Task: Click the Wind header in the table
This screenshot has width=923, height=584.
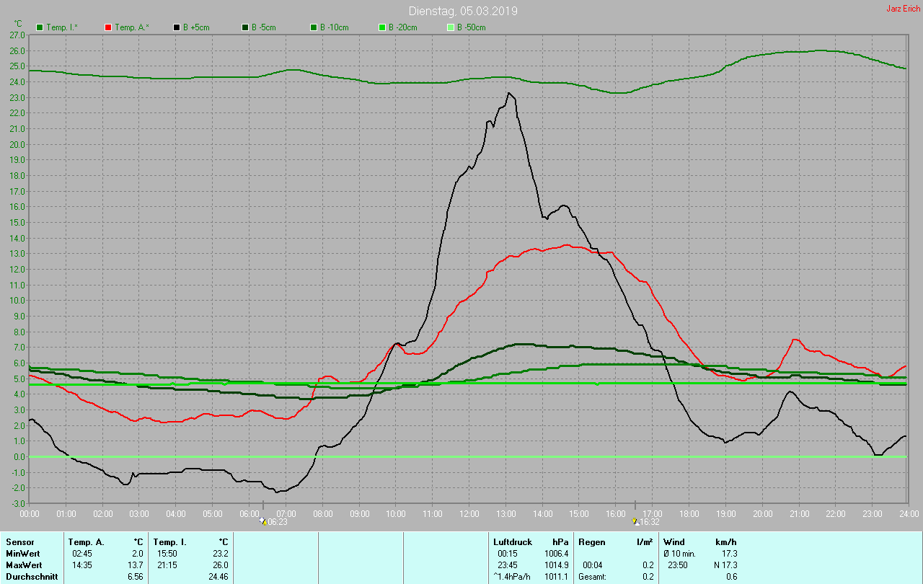Action: pos(674,541)
